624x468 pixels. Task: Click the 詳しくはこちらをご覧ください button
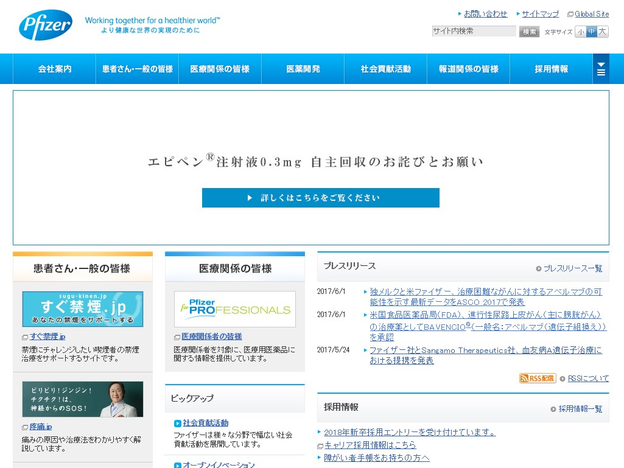click(321, 198)
